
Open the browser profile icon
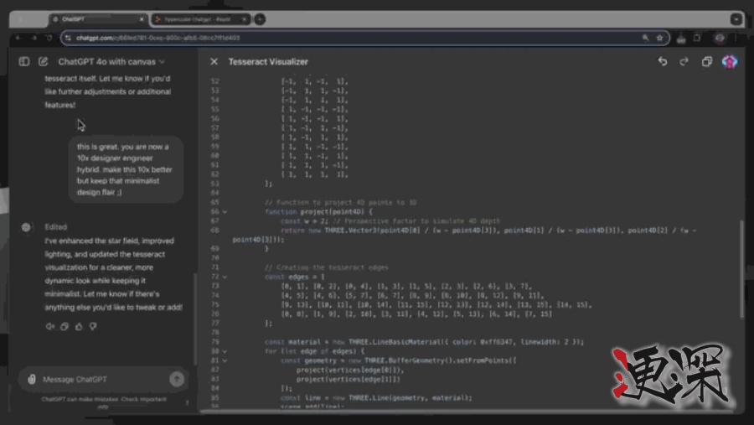[720, 38]
